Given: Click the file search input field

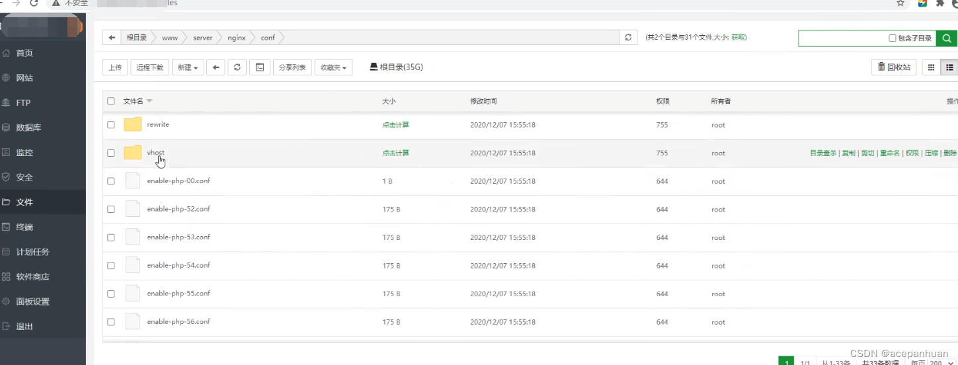Looking at the screenshot, I should tap(843, 38).
